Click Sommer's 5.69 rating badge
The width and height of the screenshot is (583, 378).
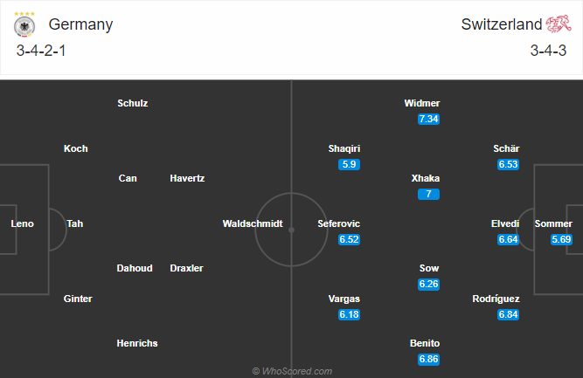point(561,239)
